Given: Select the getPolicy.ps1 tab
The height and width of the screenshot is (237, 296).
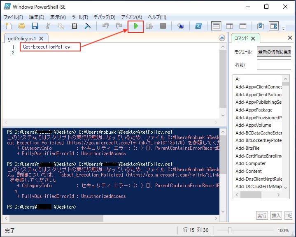Looking at the screenshot, I should (x=22, y=39).
